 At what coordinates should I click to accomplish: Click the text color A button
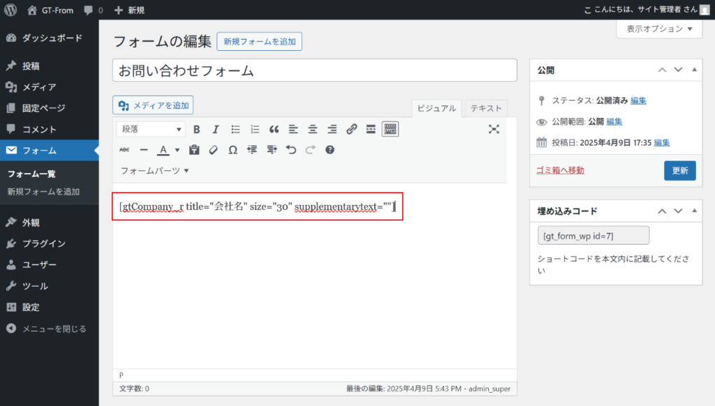tap(163, 149)
